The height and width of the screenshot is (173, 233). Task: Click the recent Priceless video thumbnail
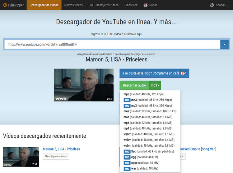pos(21,157)
